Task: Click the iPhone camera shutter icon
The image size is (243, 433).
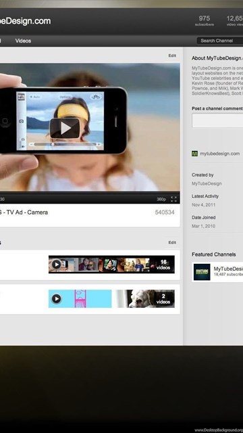Action: point(21,121)
